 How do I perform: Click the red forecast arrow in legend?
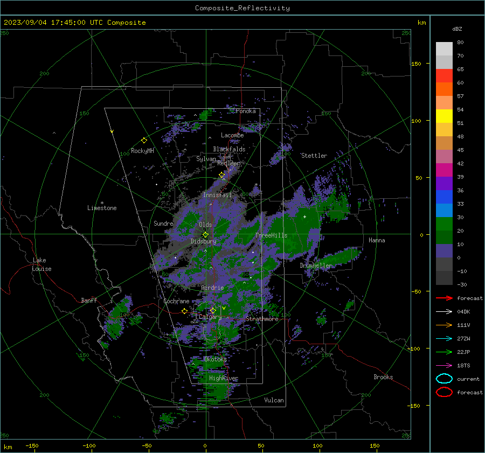click(x=444, y=298)
